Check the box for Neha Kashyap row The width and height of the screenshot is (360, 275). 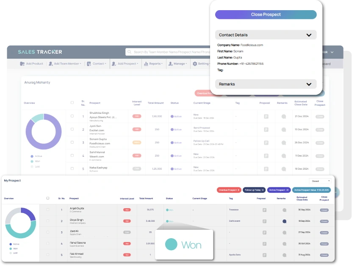pos(72,168)
